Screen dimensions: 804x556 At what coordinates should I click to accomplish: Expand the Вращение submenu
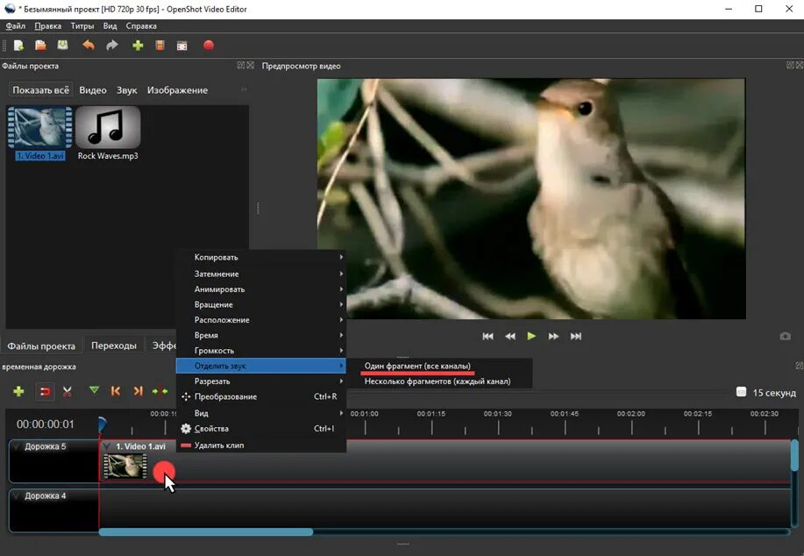261,304
